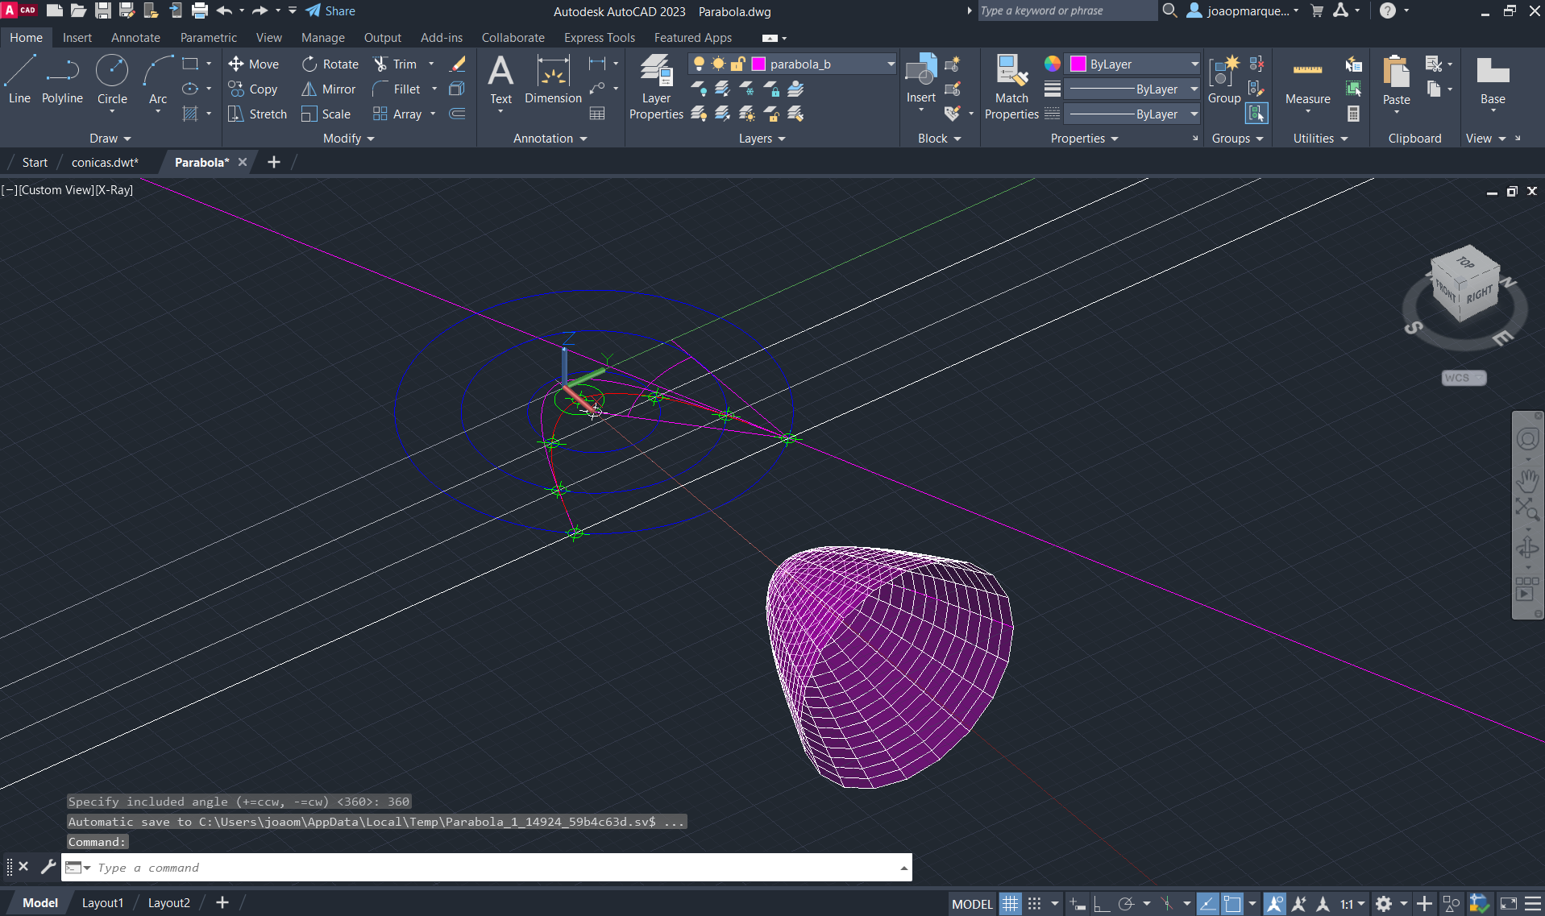
Task: Click the Share button
Action: click(x=330, y=11)
